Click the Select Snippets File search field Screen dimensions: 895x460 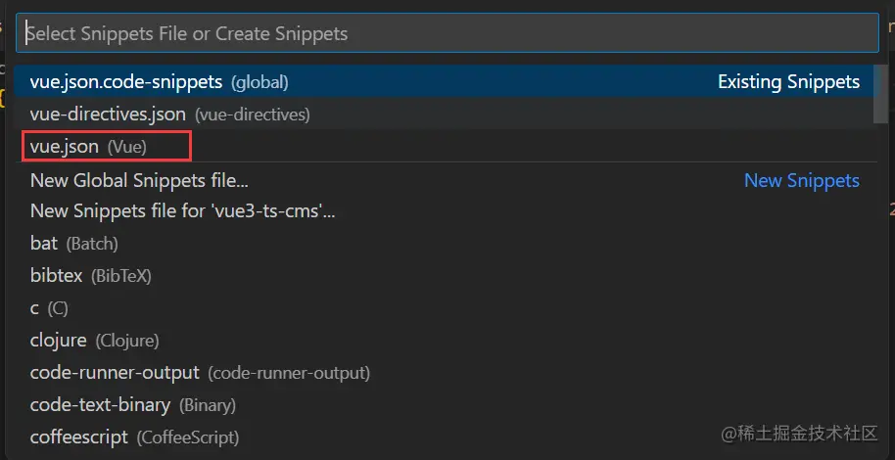click(447, 33)
